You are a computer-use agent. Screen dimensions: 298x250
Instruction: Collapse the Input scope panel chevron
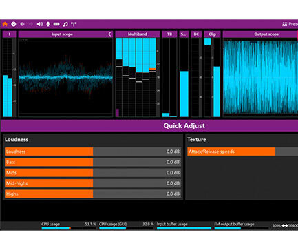[x=109, y=34]
